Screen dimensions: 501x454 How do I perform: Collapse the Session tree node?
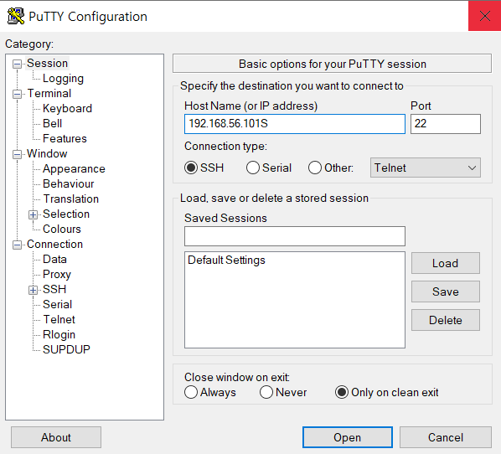[17, 64]
